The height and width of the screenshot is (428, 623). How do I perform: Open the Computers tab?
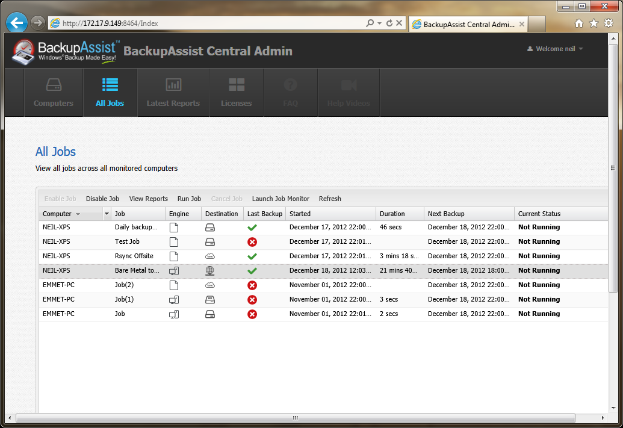point(54,93)
